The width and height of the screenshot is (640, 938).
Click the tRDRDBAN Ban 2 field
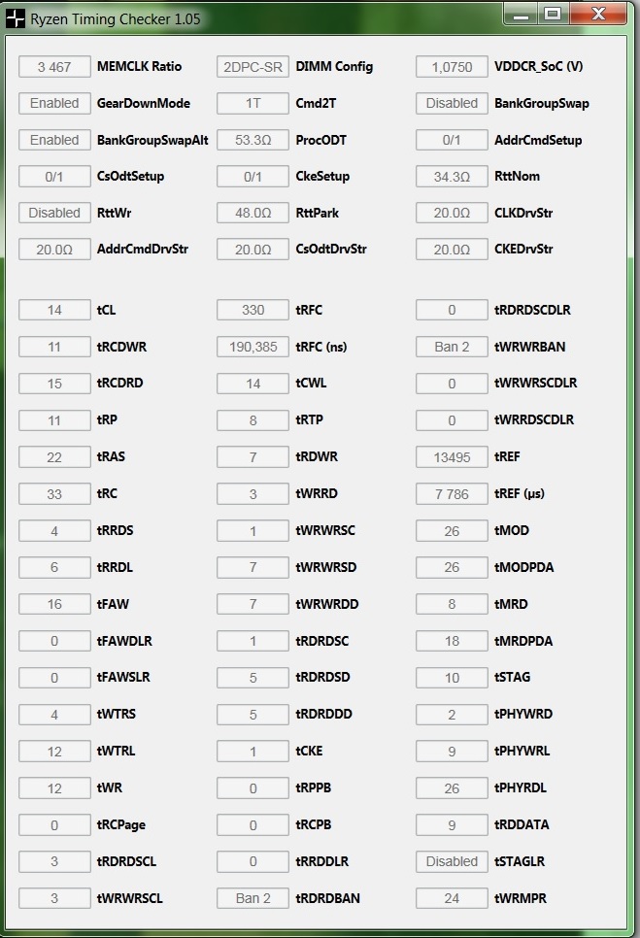[253, 898]
